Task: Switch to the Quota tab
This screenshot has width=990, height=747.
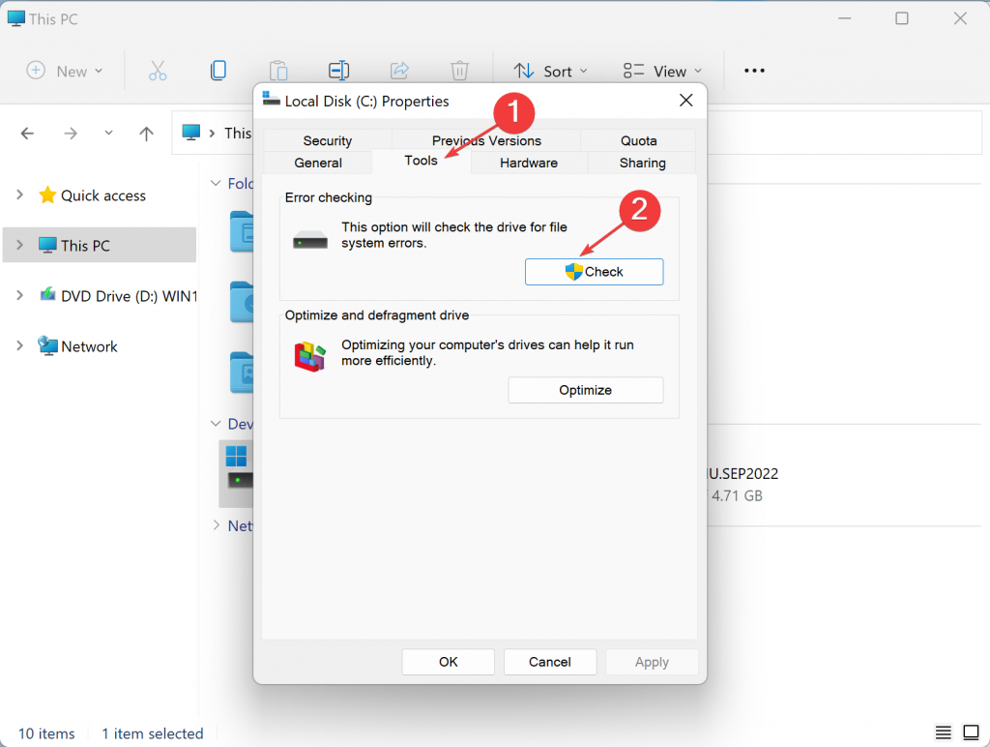Action: pyautogui.click(x=638, y=140)
